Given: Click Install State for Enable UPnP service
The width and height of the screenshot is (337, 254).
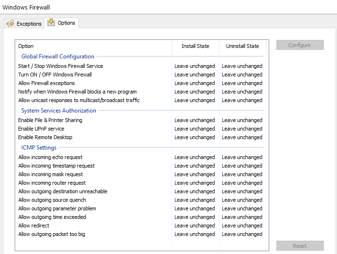Looking at the screenshot, I should pyautogui.click(x=195, y=129).
